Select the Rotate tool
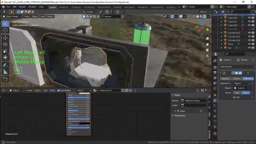The height and width of the screenshot is (144, 256). pos(5,44)
